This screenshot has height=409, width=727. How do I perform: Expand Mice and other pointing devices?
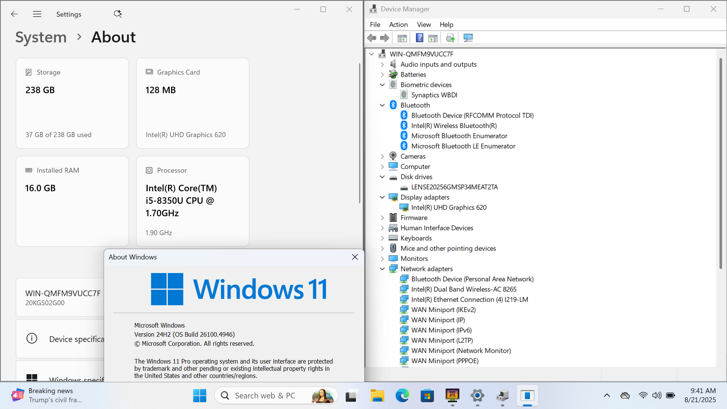382,248
